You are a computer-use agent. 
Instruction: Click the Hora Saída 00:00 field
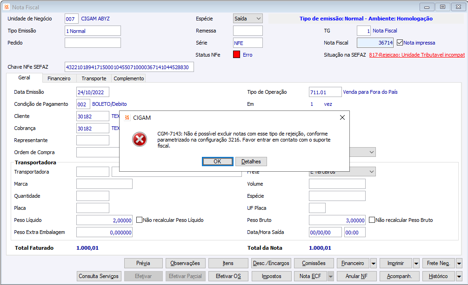[x=355, y=232]
